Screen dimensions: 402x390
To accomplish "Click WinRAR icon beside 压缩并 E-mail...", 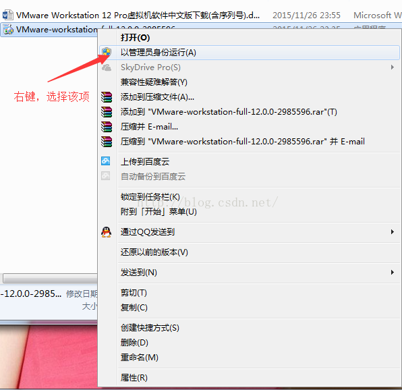I will coord(107,127).
